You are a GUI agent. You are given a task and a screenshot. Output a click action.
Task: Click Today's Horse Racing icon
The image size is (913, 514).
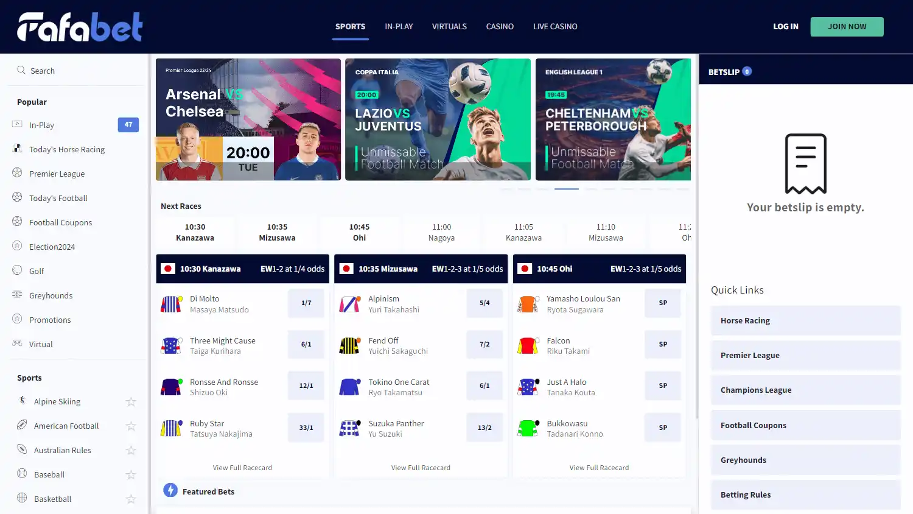click(x=17, y=149)
